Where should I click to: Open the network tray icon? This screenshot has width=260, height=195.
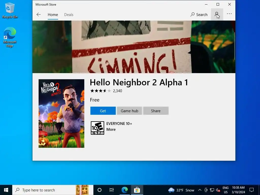(x=212, y=190)
